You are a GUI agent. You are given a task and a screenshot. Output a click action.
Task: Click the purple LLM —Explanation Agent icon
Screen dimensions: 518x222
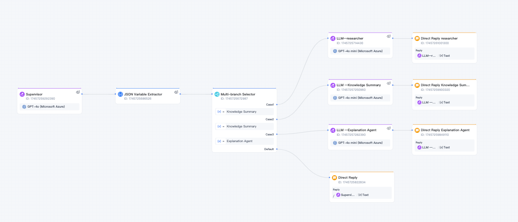333,130
